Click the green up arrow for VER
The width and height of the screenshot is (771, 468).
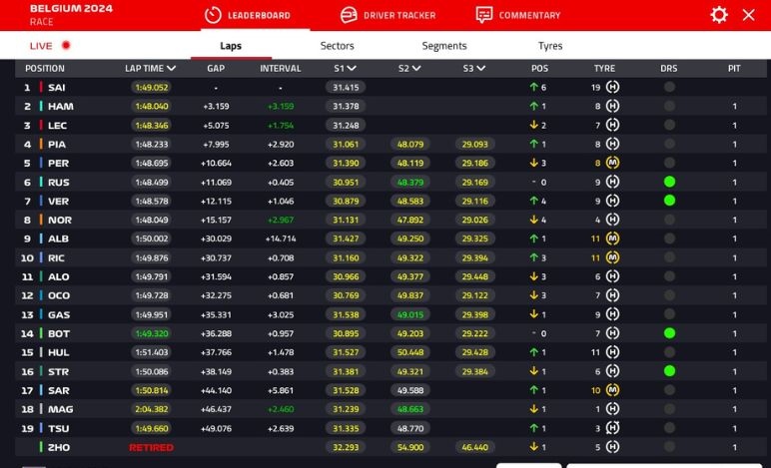coord(534,201)
